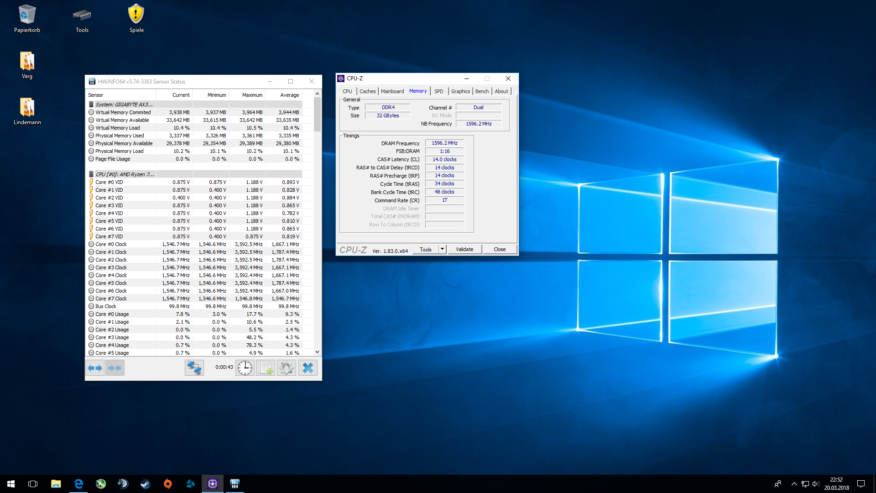Screen dimensions: 876x493
Task: Switch to the SPD tab
Action: [438, 91]
